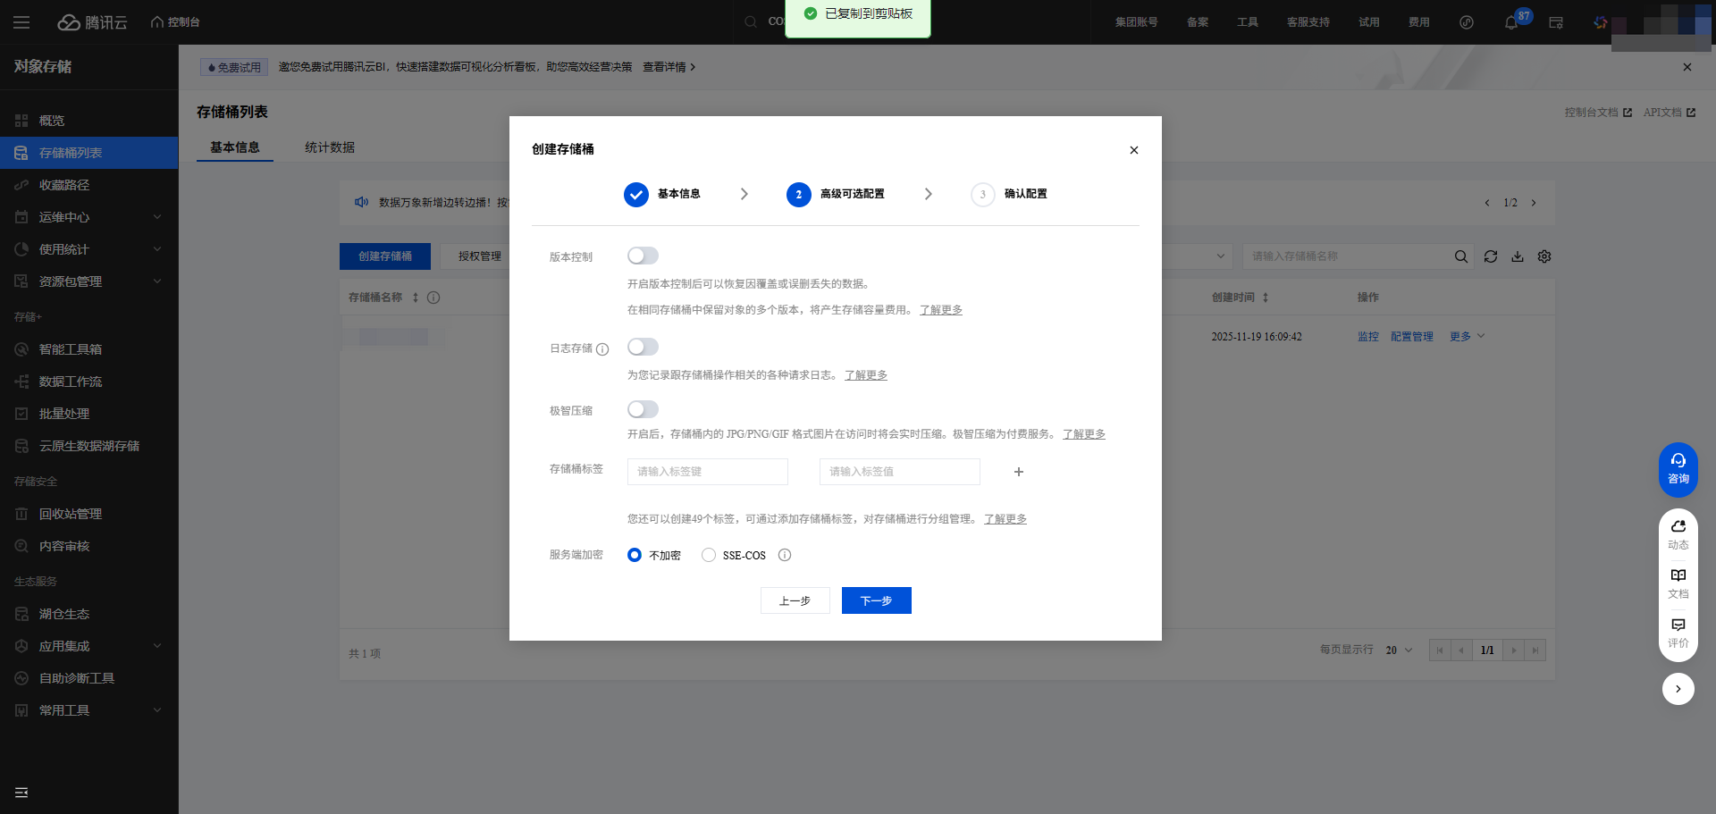Click the 请输入标签键 input field
The image size is (1716, 814).
707,472
